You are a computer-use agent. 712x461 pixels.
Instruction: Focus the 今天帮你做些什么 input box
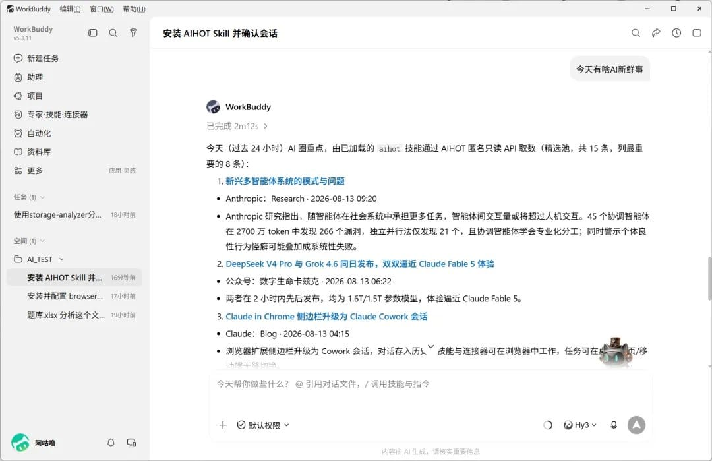430,384
